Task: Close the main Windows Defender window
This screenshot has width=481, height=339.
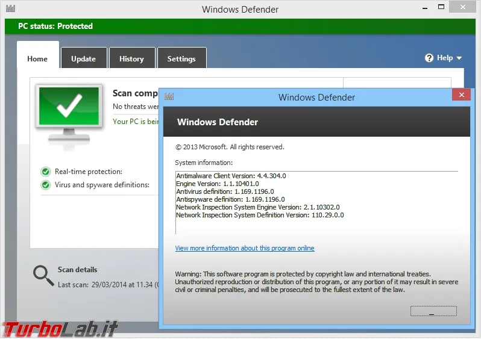Action: pyautogui.click(x=462, y=7)
